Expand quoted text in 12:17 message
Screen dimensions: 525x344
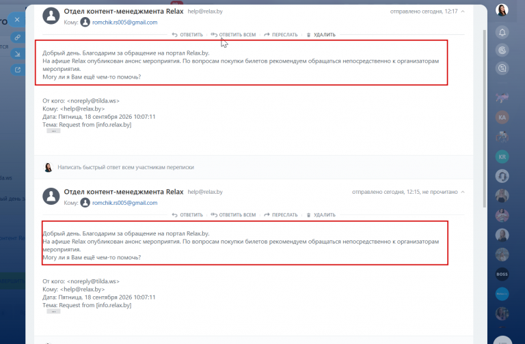coord(53,131)
